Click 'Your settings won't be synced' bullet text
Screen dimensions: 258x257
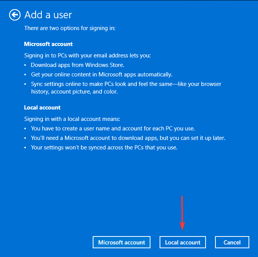104,148
